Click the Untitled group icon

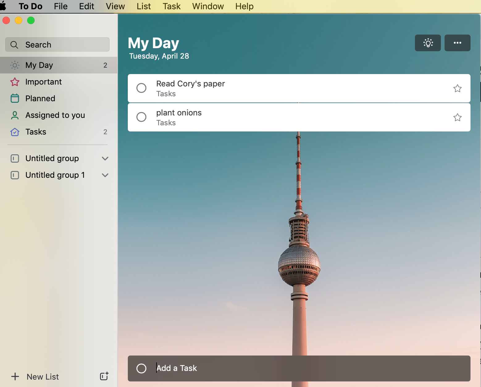tap(15, 158)
